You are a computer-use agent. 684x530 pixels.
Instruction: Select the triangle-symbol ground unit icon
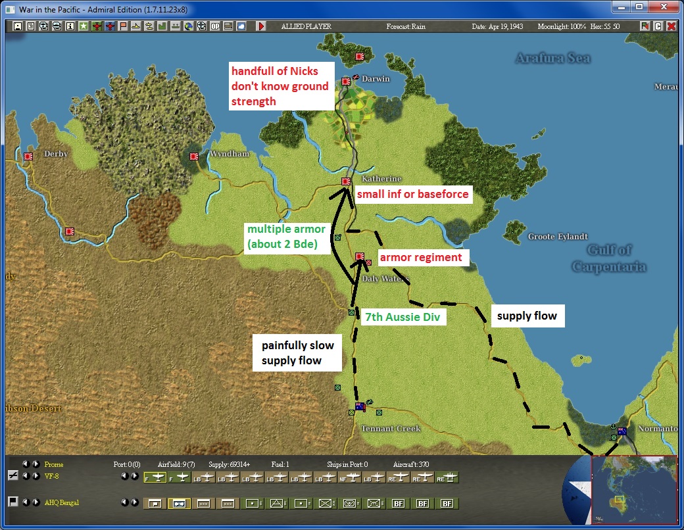277,504
